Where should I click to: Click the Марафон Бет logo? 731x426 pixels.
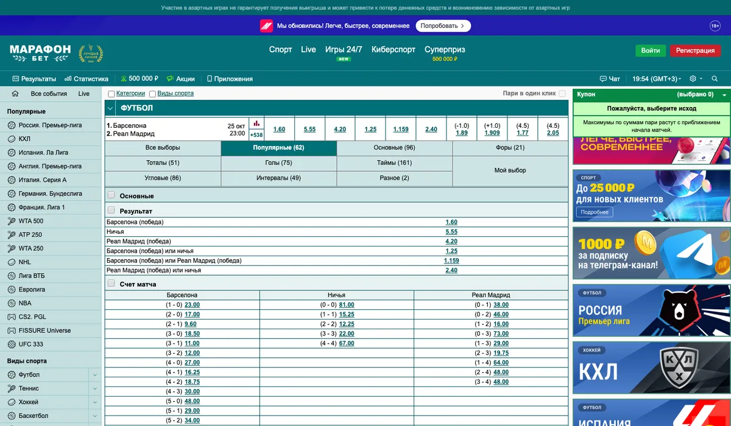(40, 53)
